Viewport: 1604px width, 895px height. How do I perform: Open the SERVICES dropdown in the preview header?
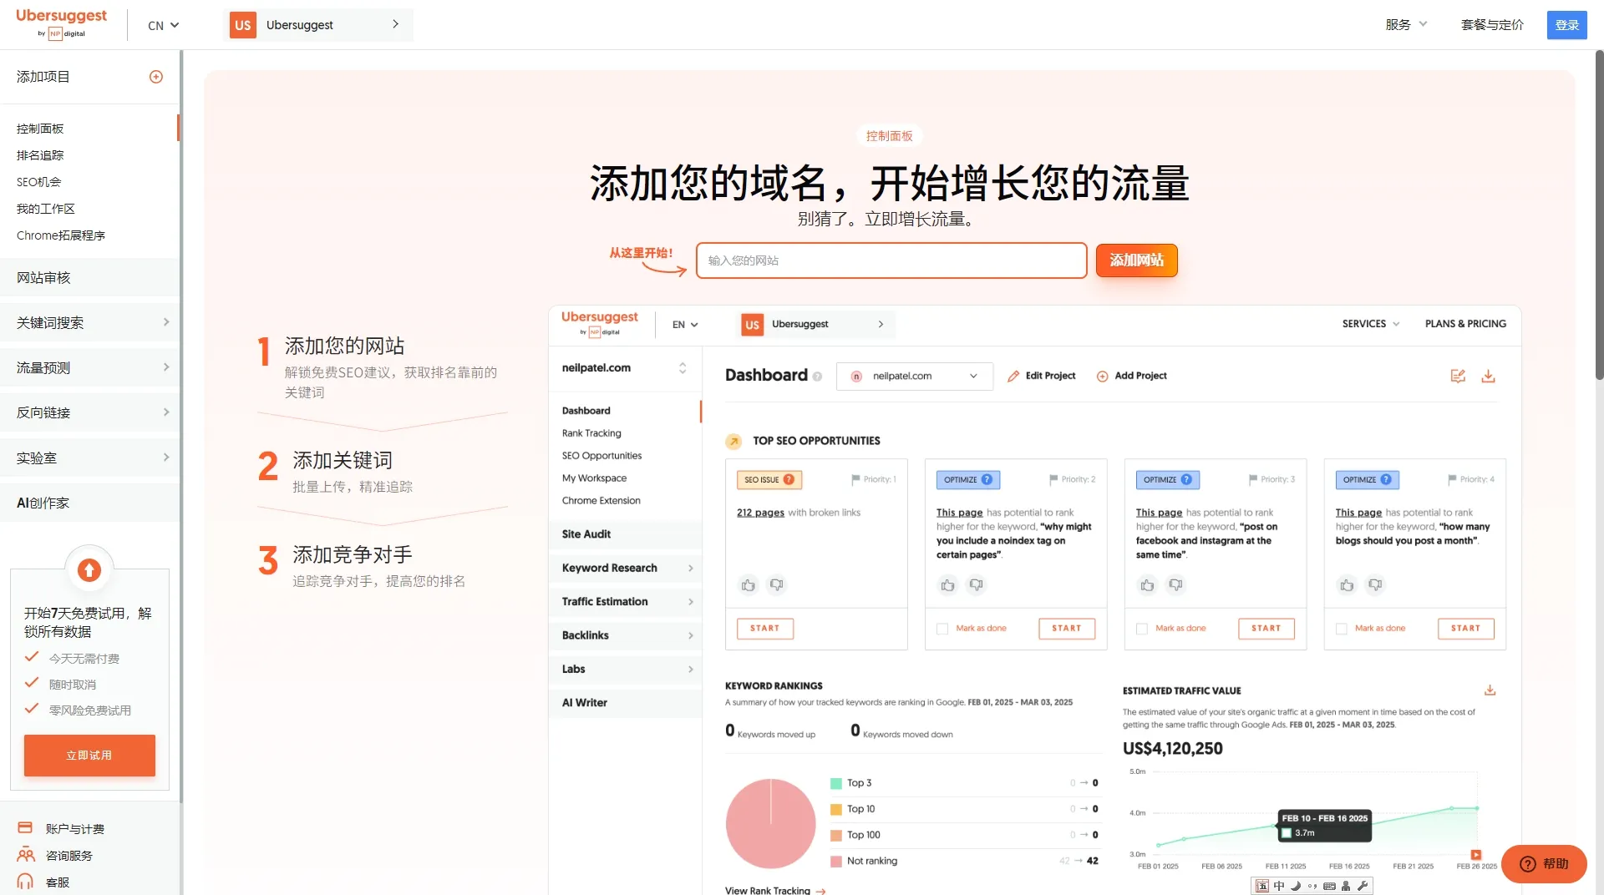coord(1371,324)
